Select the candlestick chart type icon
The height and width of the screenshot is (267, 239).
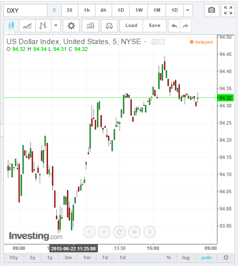(x=11, y=25)
